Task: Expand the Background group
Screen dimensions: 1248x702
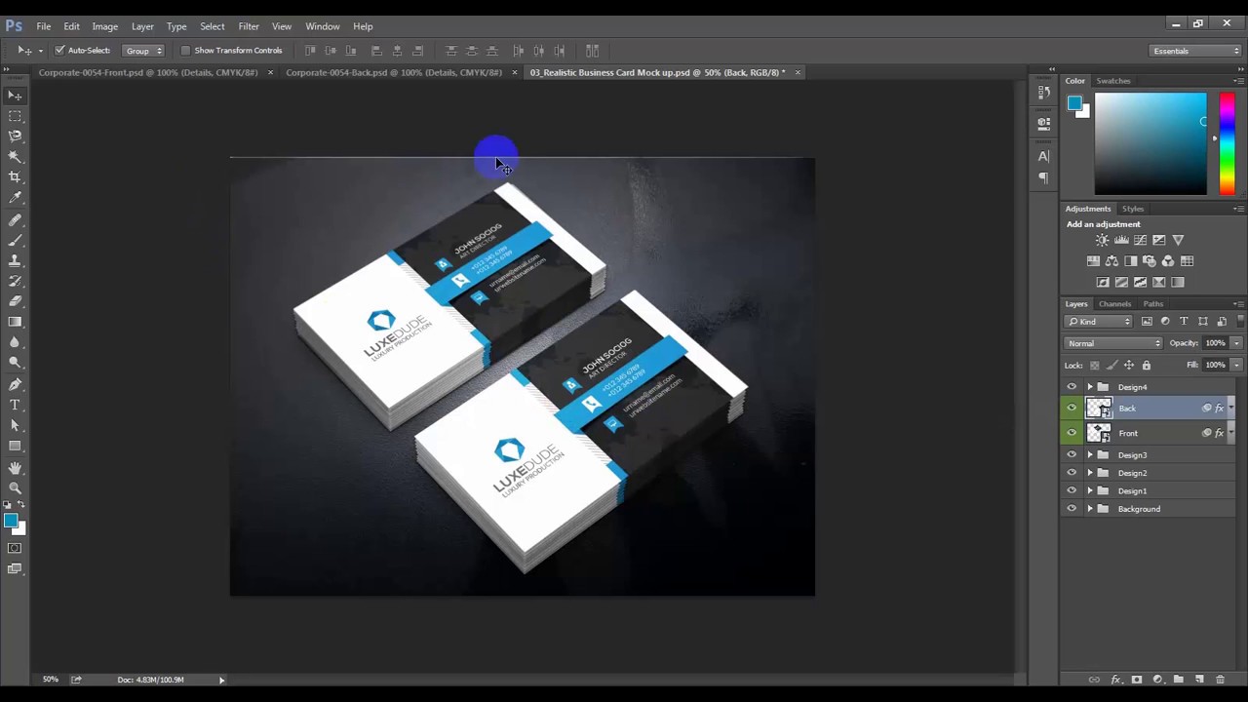Action: (1090, 509)
